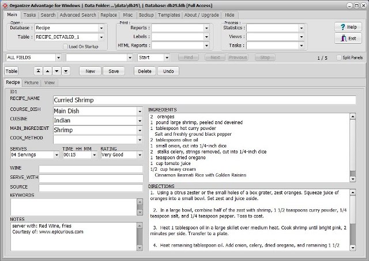
Task: Click inside the NOTES text box
Action: click(73, 236)
